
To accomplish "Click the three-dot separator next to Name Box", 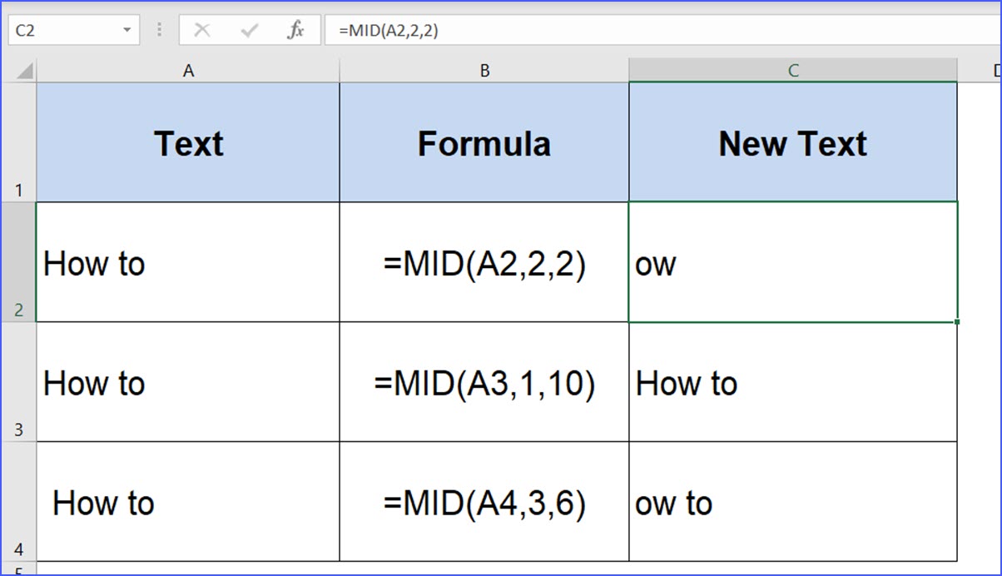I will tap(158, 29).
